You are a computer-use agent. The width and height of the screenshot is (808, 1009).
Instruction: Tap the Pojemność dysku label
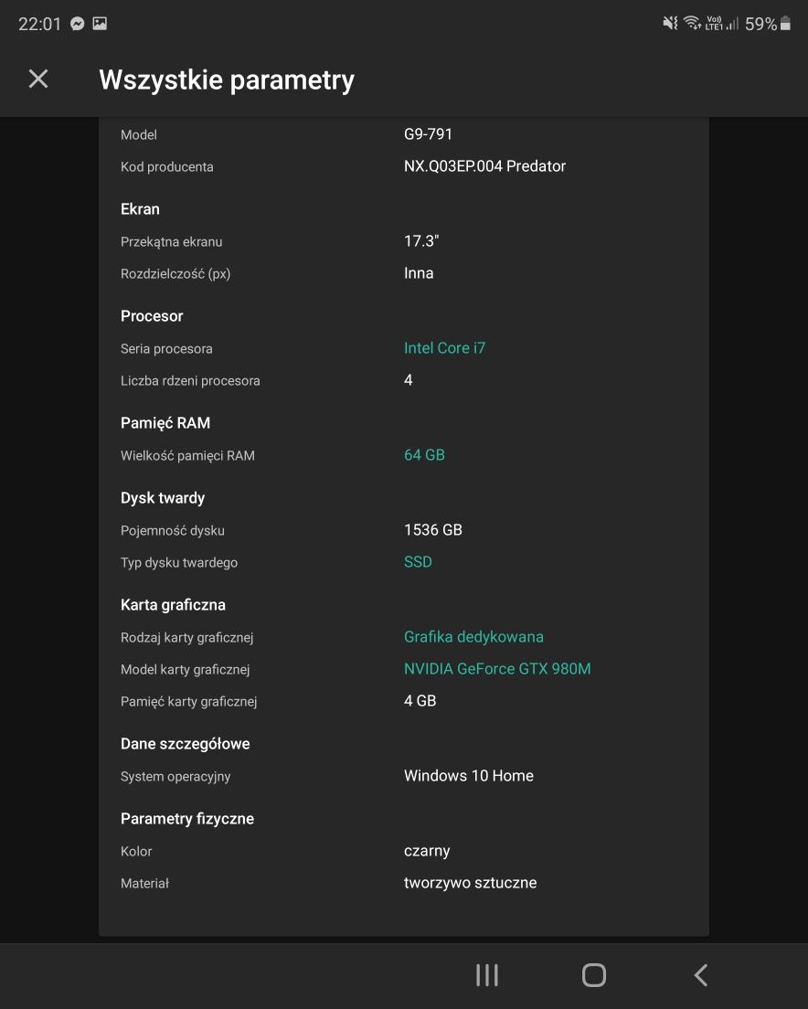pos(173,530)
